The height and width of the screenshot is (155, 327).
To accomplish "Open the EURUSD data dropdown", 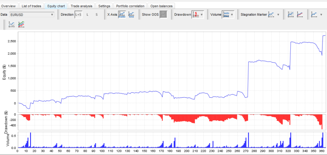I will pyautogui.click(x=32, y=14).
